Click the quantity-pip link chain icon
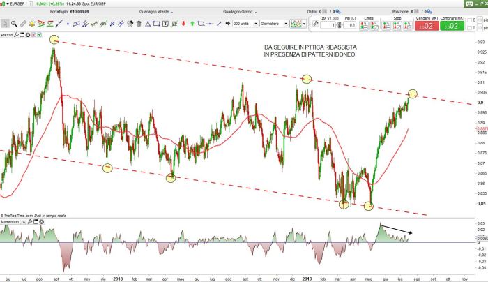Screen dimensions: 488x282 click(x=340, y=25)
